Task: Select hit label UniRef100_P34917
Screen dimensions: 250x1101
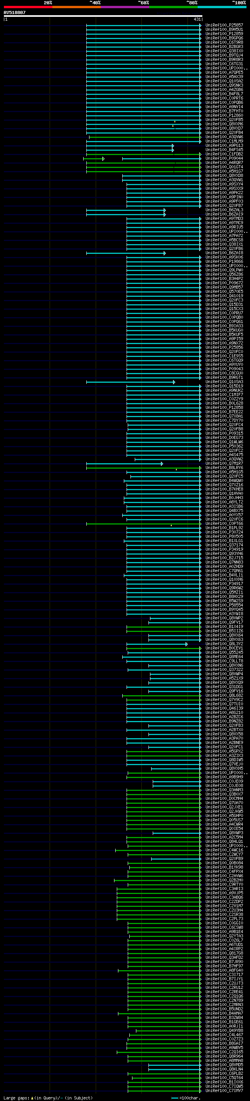Action: tap(224, 584)
